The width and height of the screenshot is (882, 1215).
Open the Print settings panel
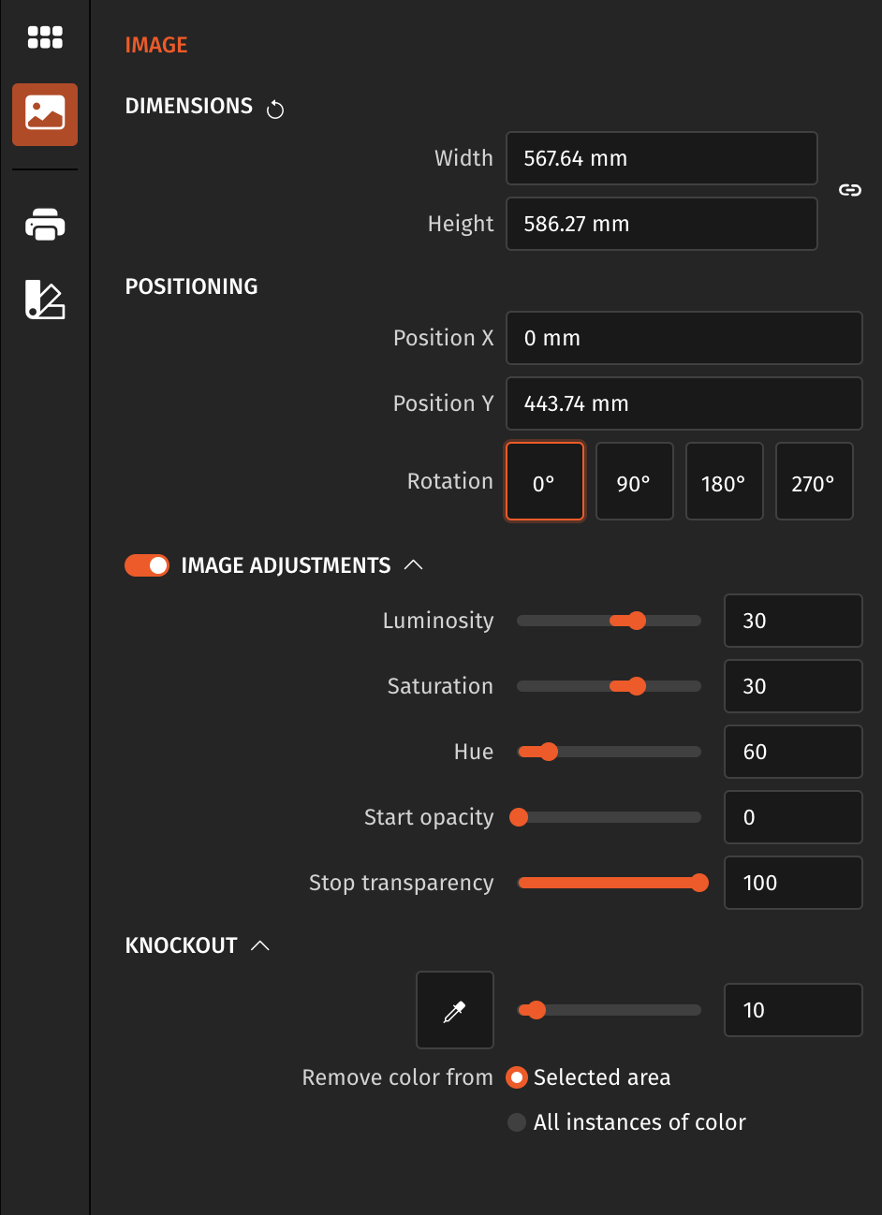pyautogui.click(x=44, y=225)
